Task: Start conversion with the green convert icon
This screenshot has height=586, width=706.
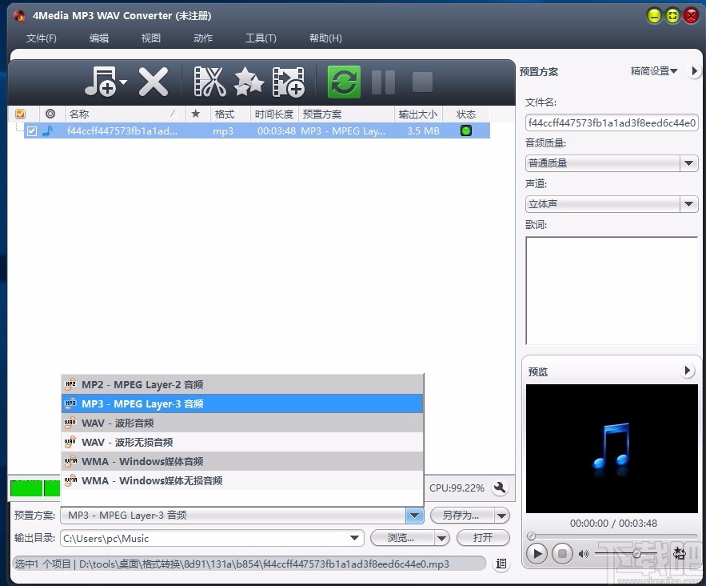Action: pos(343,81)
